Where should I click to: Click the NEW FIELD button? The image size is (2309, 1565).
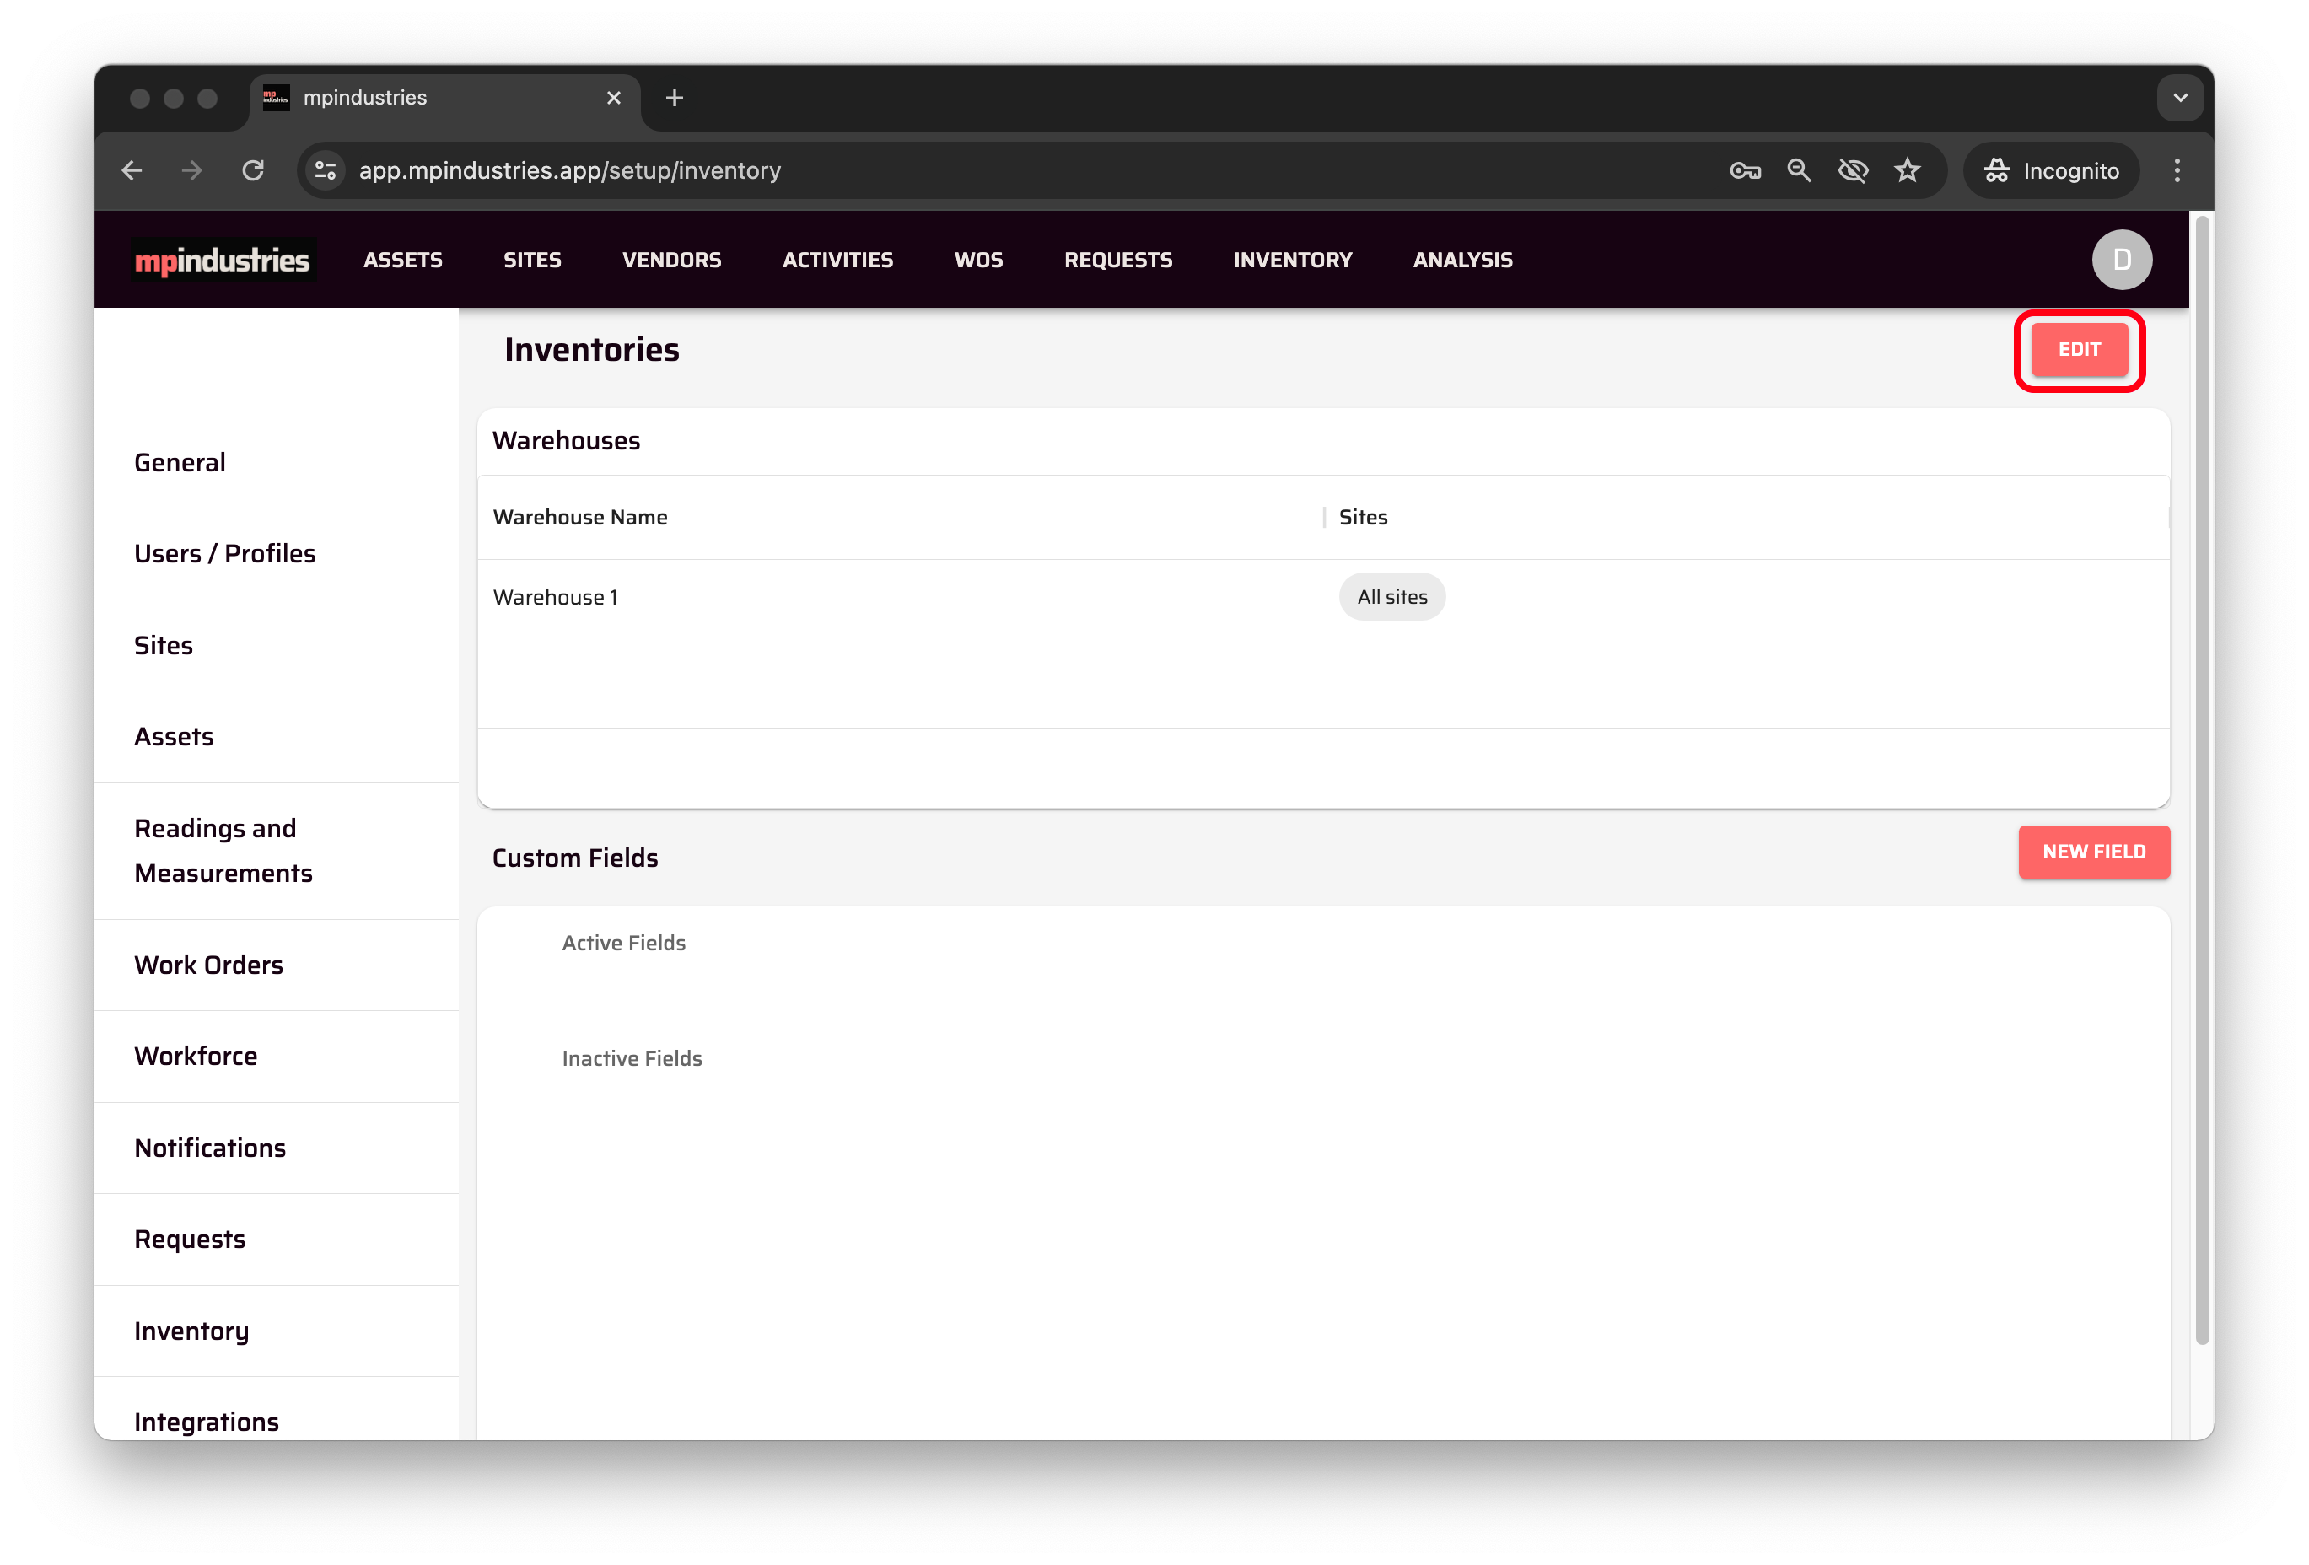click(x=2093, y=852)
